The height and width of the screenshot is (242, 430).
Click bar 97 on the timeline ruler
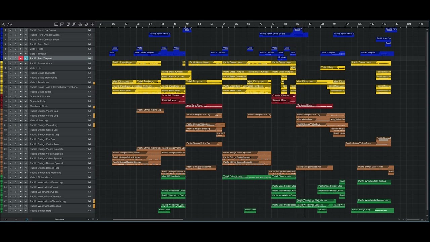tap(335, 24)
